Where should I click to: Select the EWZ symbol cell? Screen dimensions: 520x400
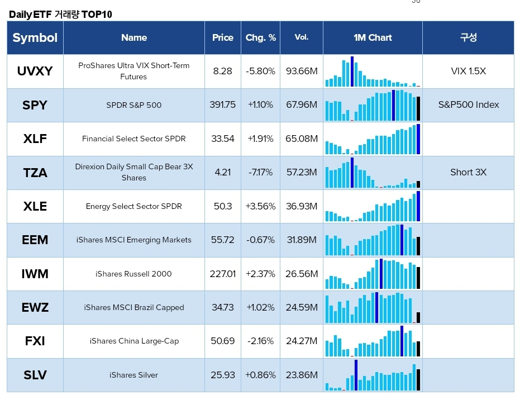click(35, 307)
